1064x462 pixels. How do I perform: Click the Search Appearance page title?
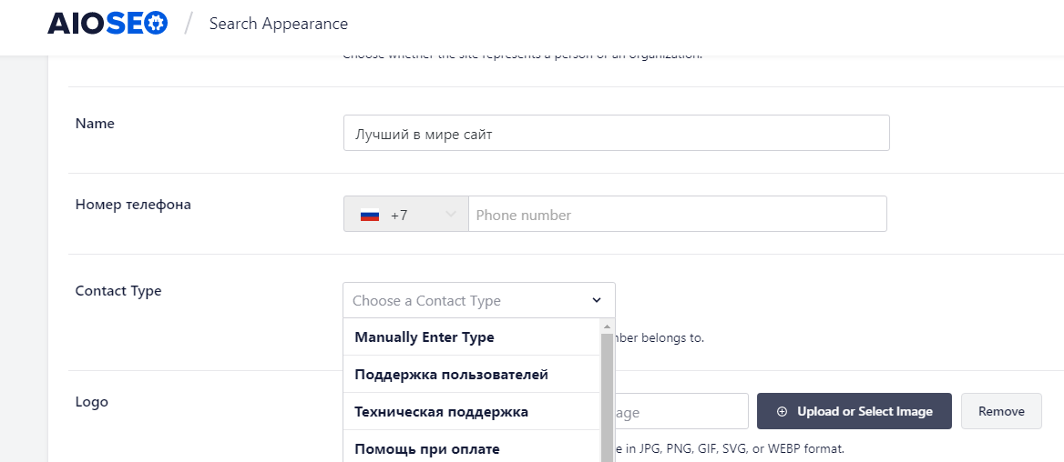click(278, 24)
